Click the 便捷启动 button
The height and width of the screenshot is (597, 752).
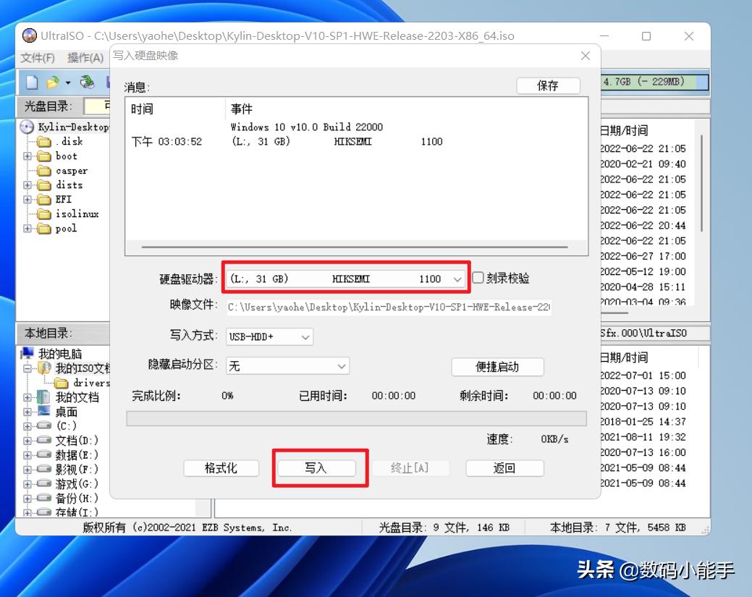(498, 367)
